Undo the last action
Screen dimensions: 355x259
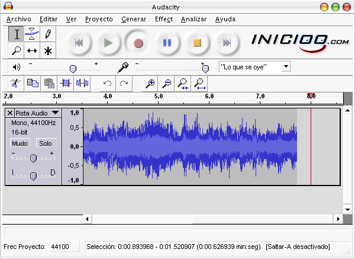tap(108, 84)
